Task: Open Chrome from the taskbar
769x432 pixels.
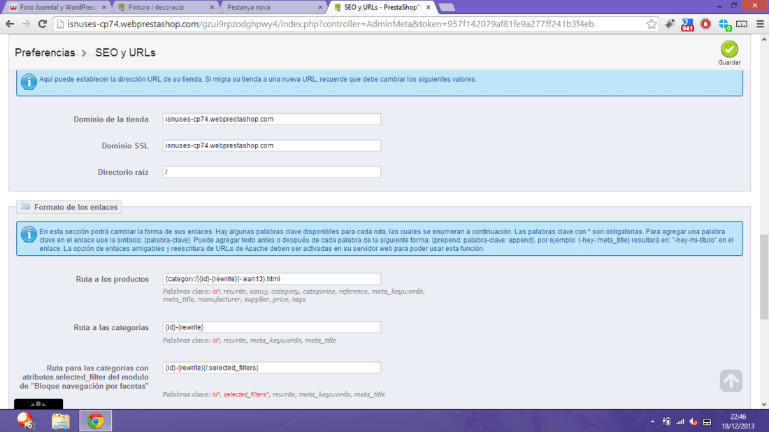Action: 96,421
